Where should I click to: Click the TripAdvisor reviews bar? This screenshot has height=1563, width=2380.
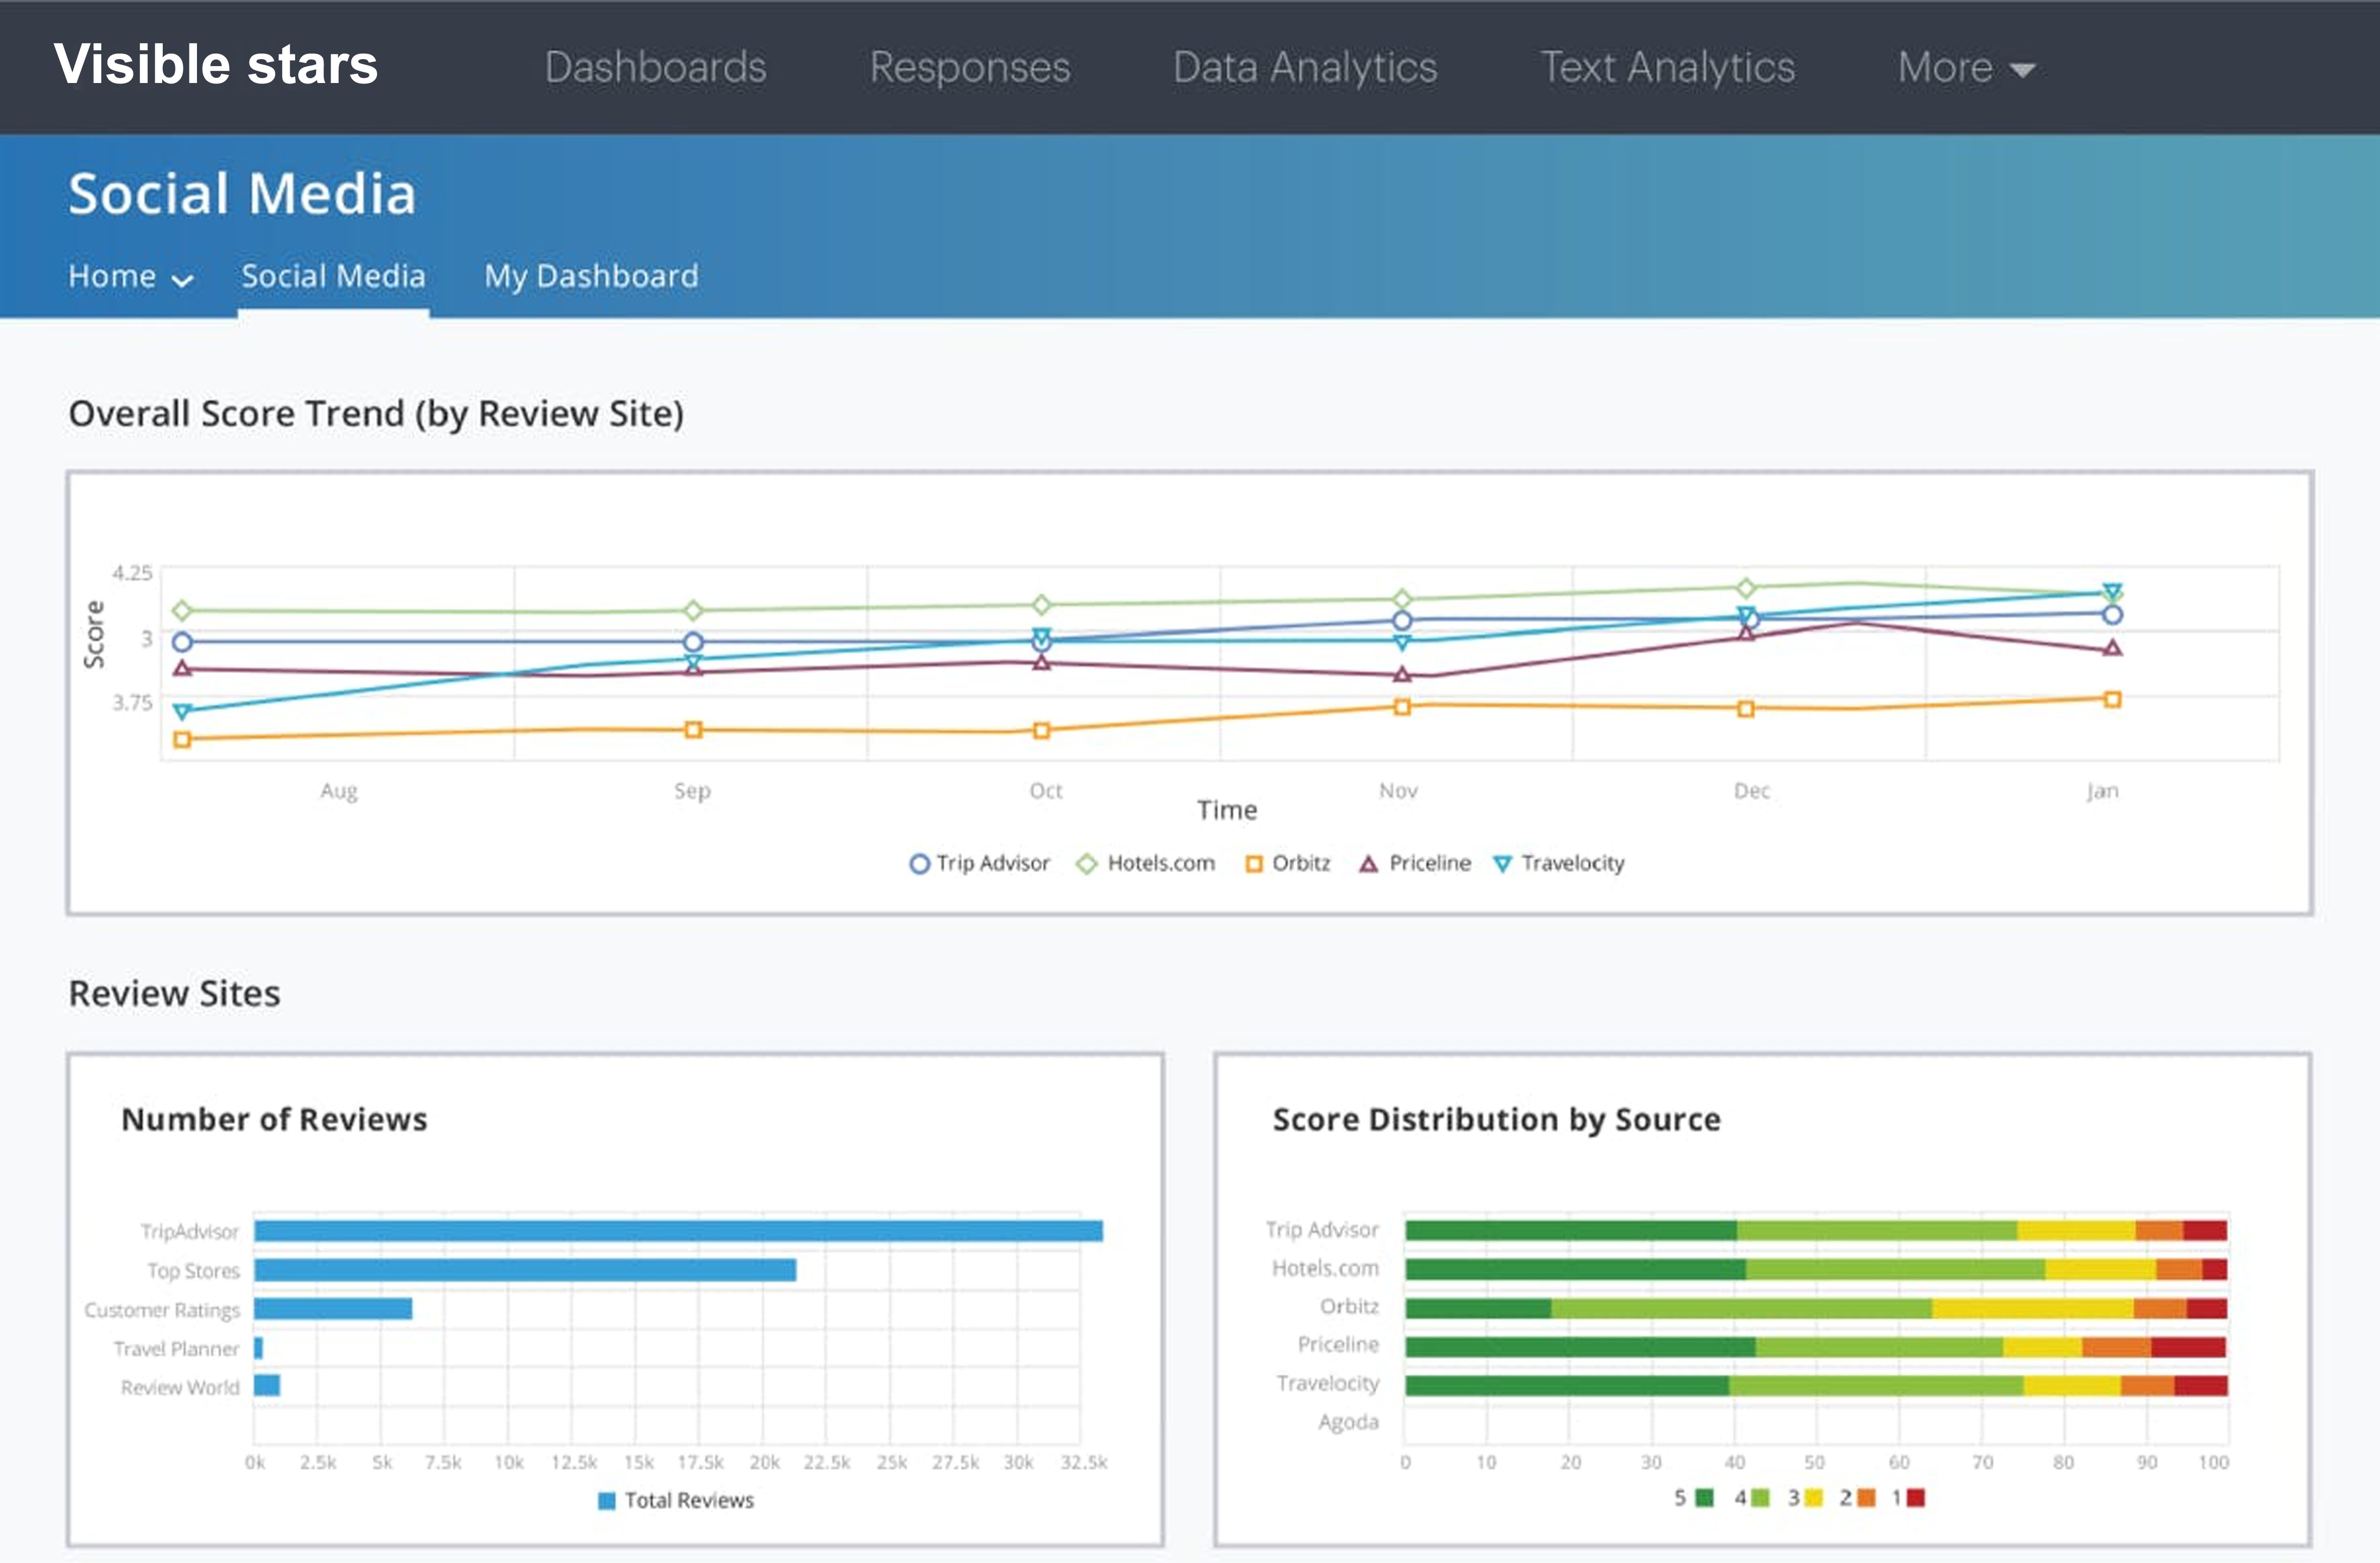[678, 1231]
